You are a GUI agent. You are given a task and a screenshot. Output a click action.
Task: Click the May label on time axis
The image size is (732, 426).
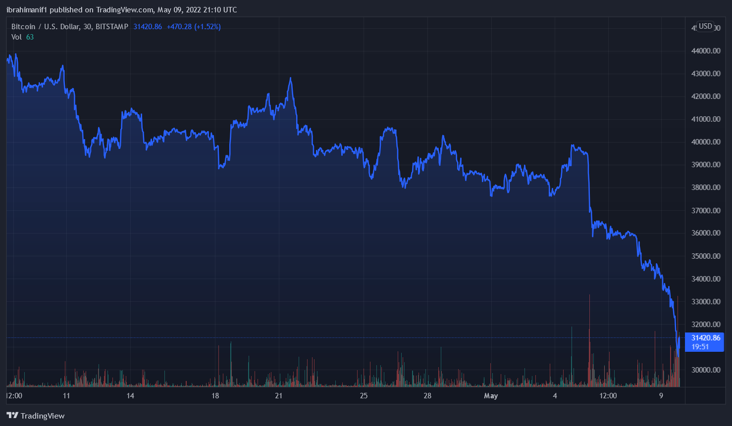[491, 396]
